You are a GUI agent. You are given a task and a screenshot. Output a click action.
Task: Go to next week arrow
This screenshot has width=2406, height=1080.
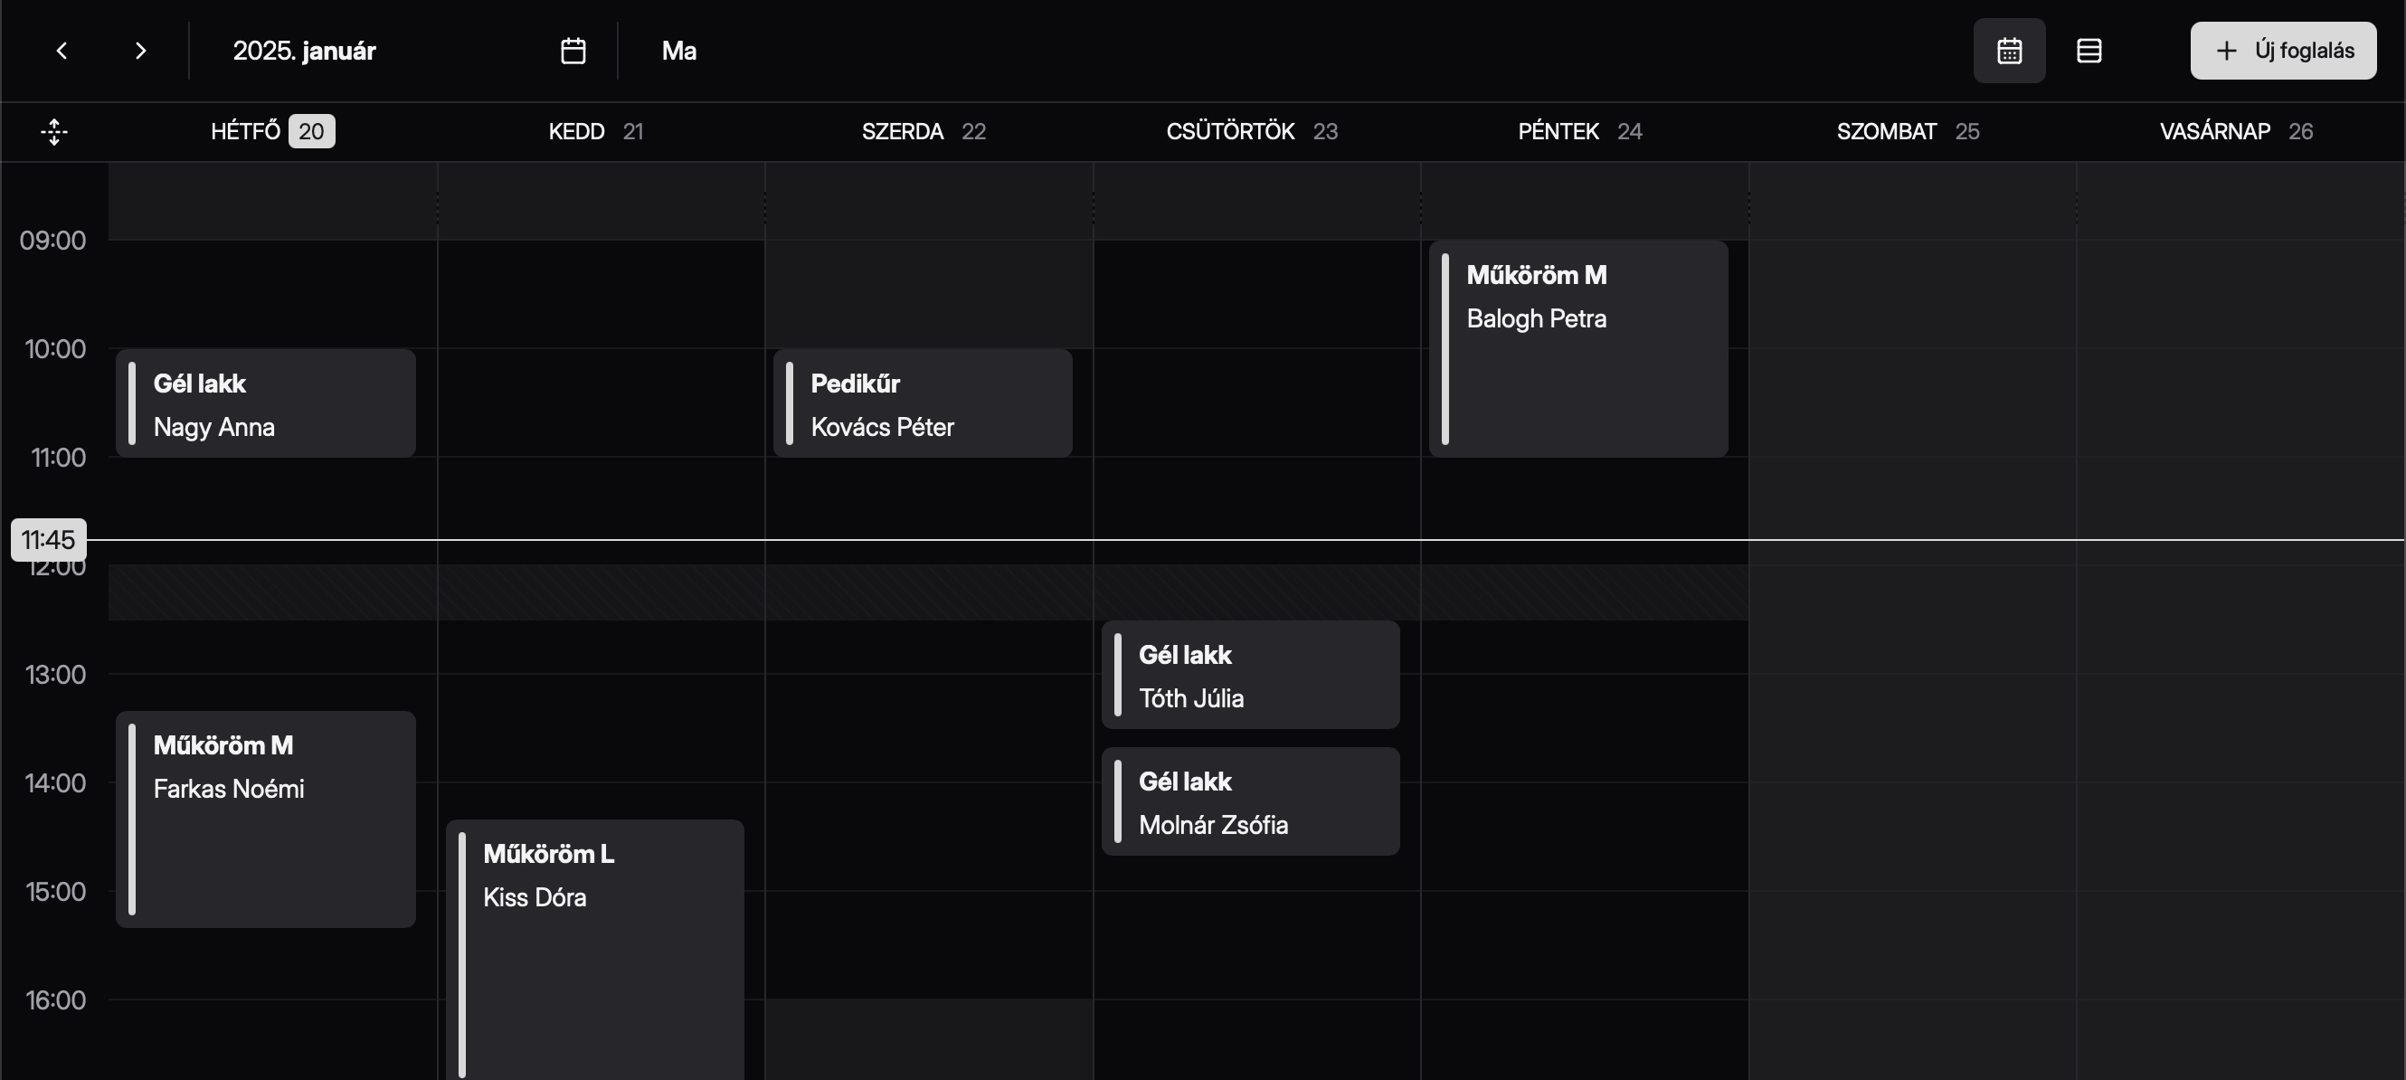click(x=140, y=51)
